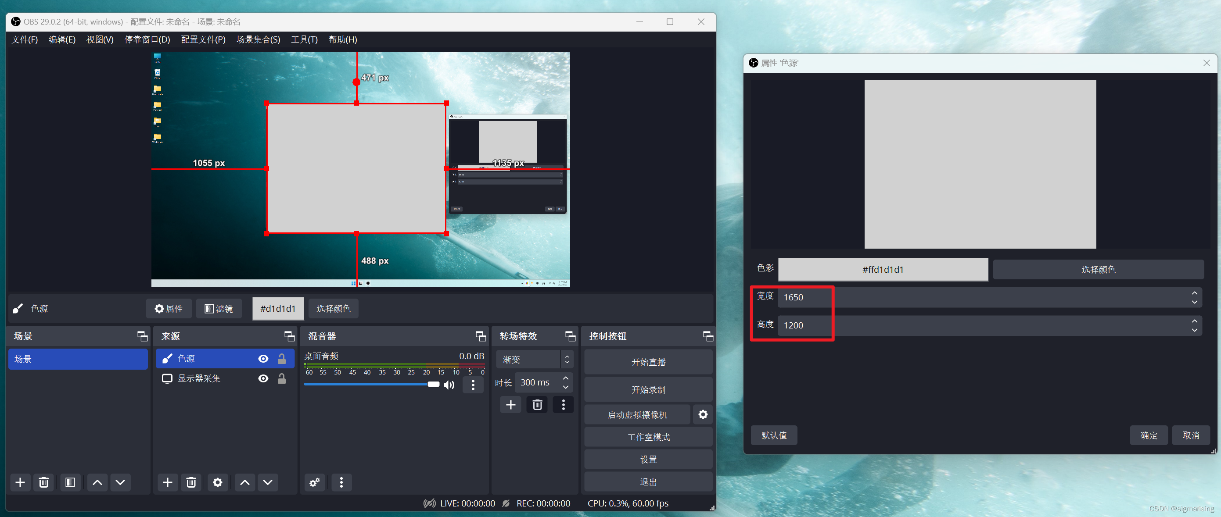
Task: Open 滤镜 filters for selected source
Action: [x=219, y=309]
